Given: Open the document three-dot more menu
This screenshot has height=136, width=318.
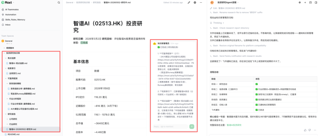Looking at the screenshot, I should pyautogui.click(x=201, y=3).
